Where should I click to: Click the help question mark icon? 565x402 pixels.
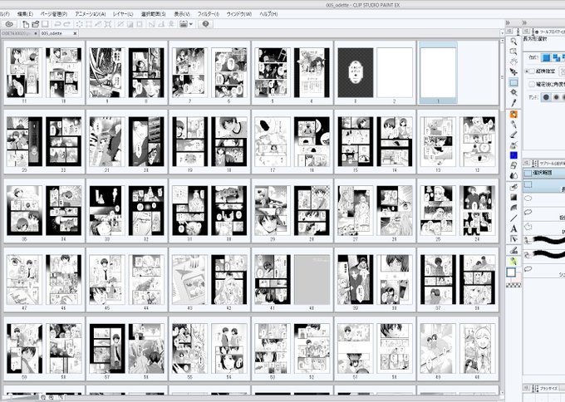(205, 24)
